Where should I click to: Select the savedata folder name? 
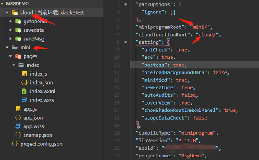34,30
